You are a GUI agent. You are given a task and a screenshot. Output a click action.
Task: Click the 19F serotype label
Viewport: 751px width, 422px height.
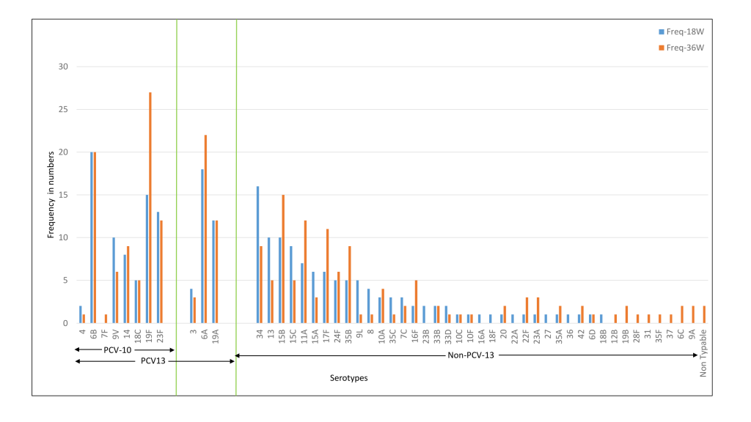pos(149,336)
